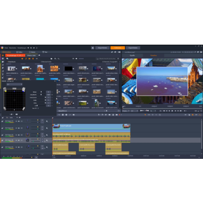203x203 pixels.
Task: Select the music note icon in left sidebar
Action: click(x=3, y=71)
